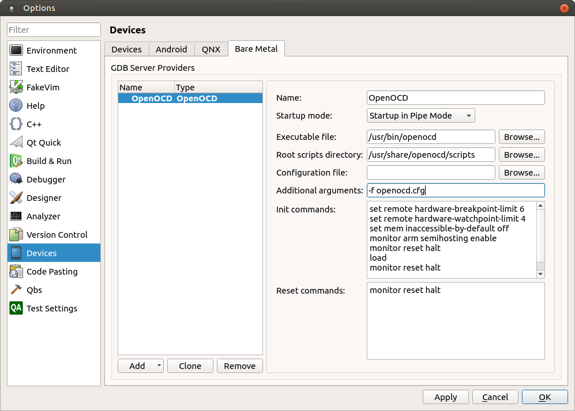Image resolution: width=575 pixels, height=411 pixels.
Task: Select the Text Editor category icon
Action: [x=16, y=69]
